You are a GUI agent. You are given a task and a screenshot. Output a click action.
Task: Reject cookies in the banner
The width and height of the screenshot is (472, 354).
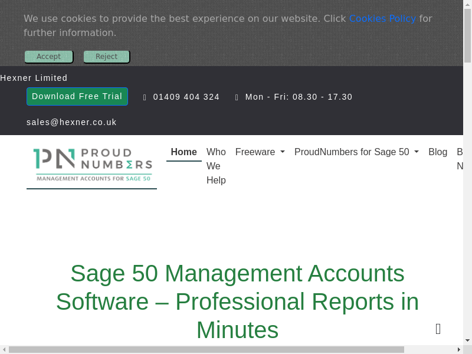pyautogui.click(x=106, y=57)
